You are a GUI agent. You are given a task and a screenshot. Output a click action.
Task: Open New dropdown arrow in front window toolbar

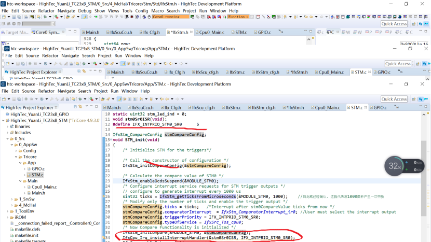tap(9, 99)
